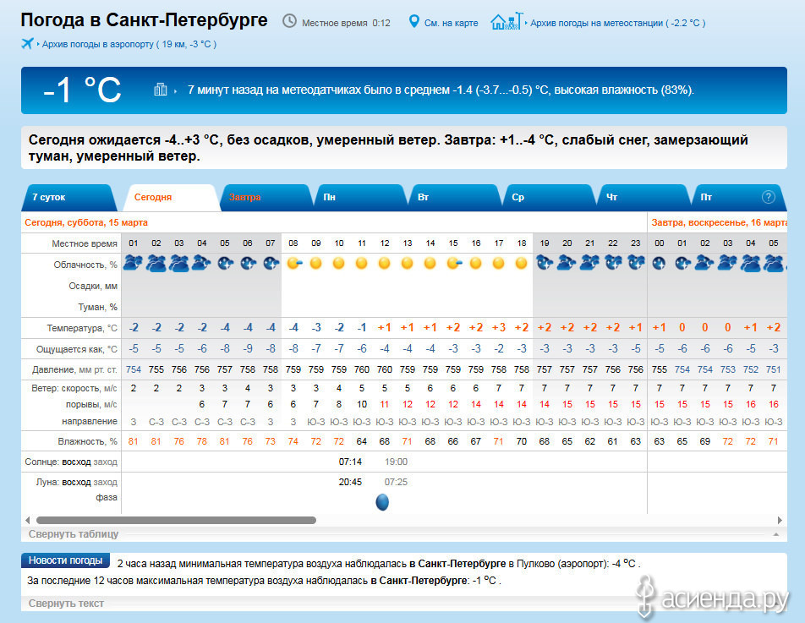
Task: Click the Новости погоды label
Action: click(65, 560)
